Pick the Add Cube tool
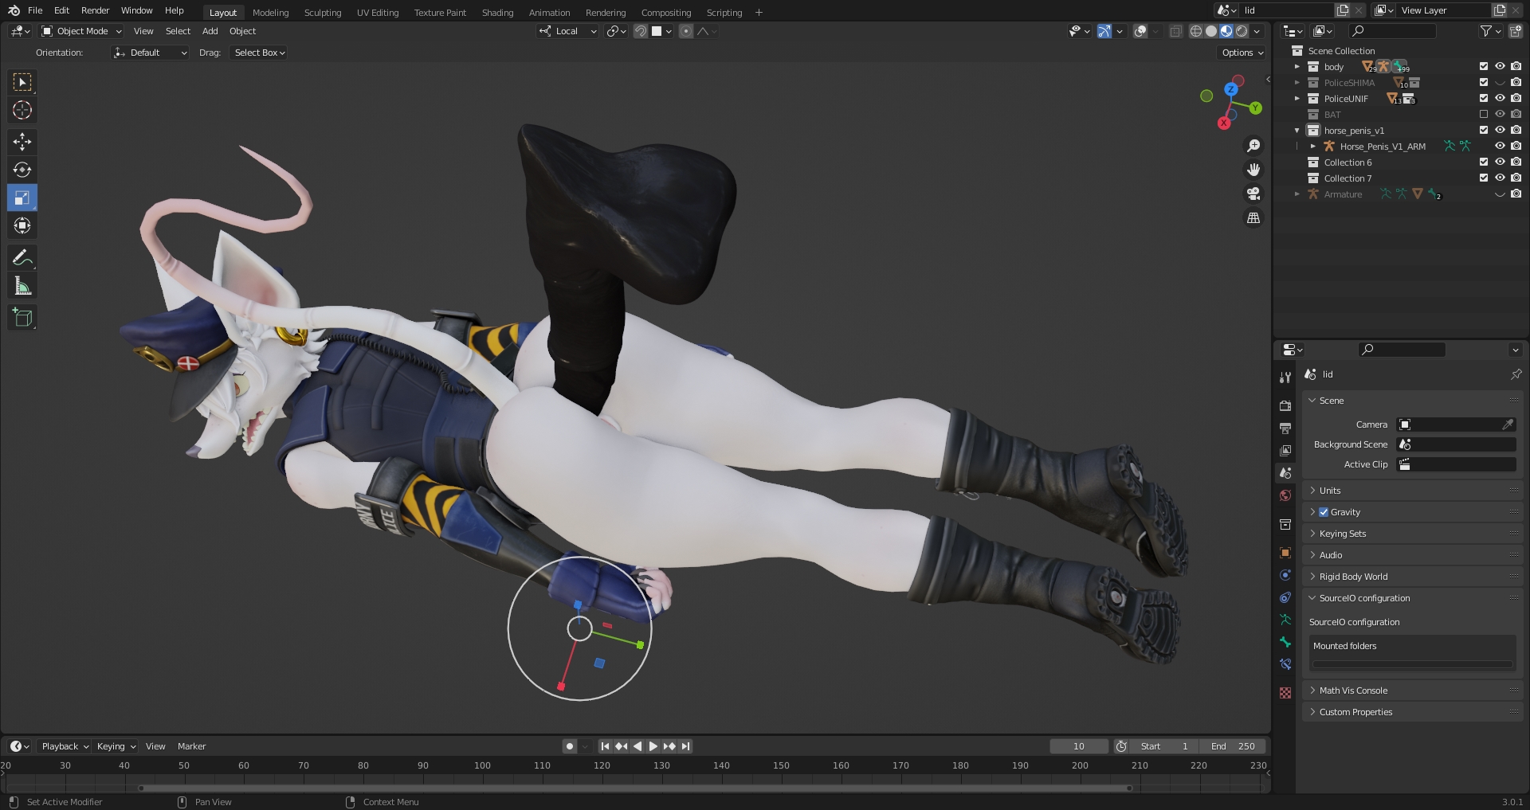 pyautogui.click(x=22, y=317)
